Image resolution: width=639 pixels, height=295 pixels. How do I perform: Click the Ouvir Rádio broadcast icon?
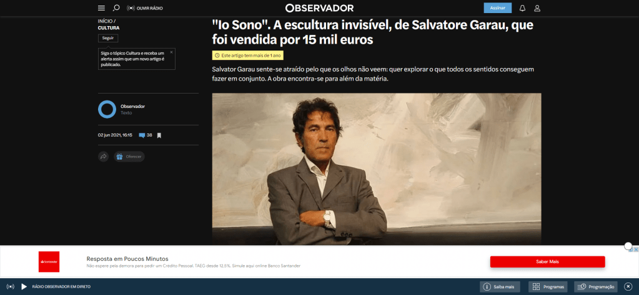pos(131,8)
